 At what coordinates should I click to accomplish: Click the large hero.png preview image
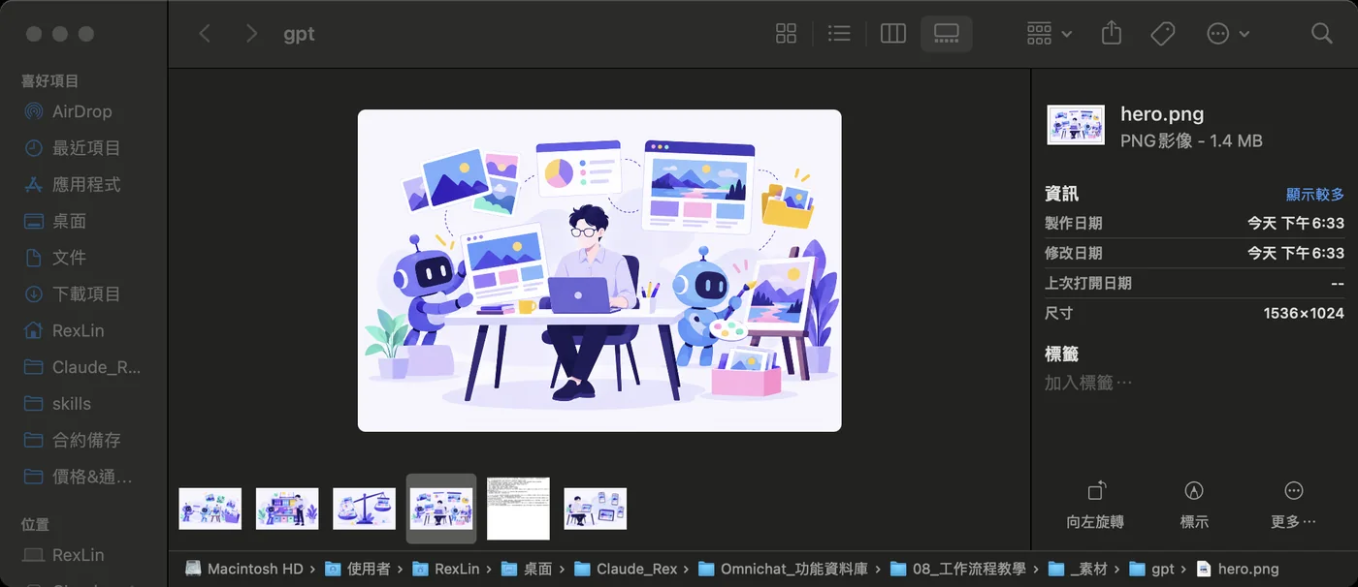[x=599, y=270]
